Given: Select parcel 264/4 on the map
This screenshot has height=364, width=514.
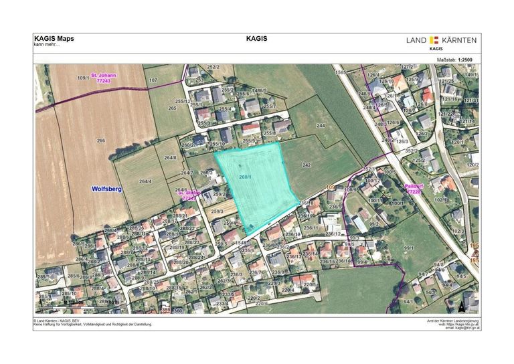Looking at the screenshot, I should pos(145,181).
